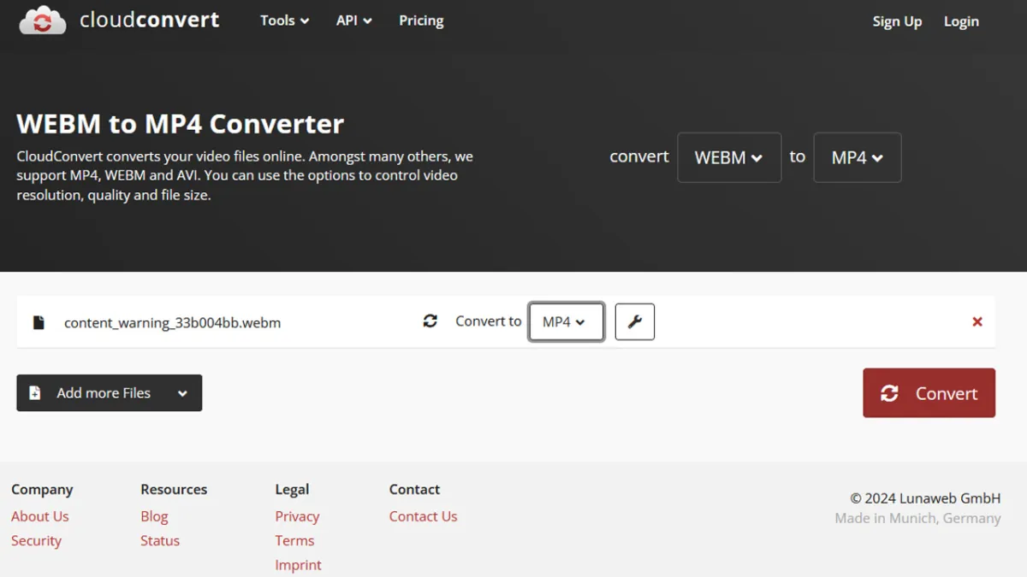This screenshot has width=1027, height=577.
Task: Click the refresh arrows icon beside Convert to
Action: (x=430, y=321)
